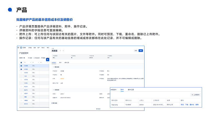Click 下载 link for logo.png

coord(187,105)
